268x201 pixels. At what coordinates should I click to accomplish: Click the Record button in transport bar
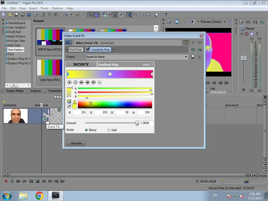click(x=6, y=181)
